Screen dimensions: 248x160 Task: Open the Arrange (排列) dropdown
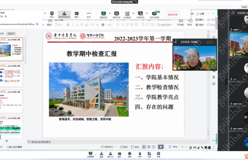[200, 25]
